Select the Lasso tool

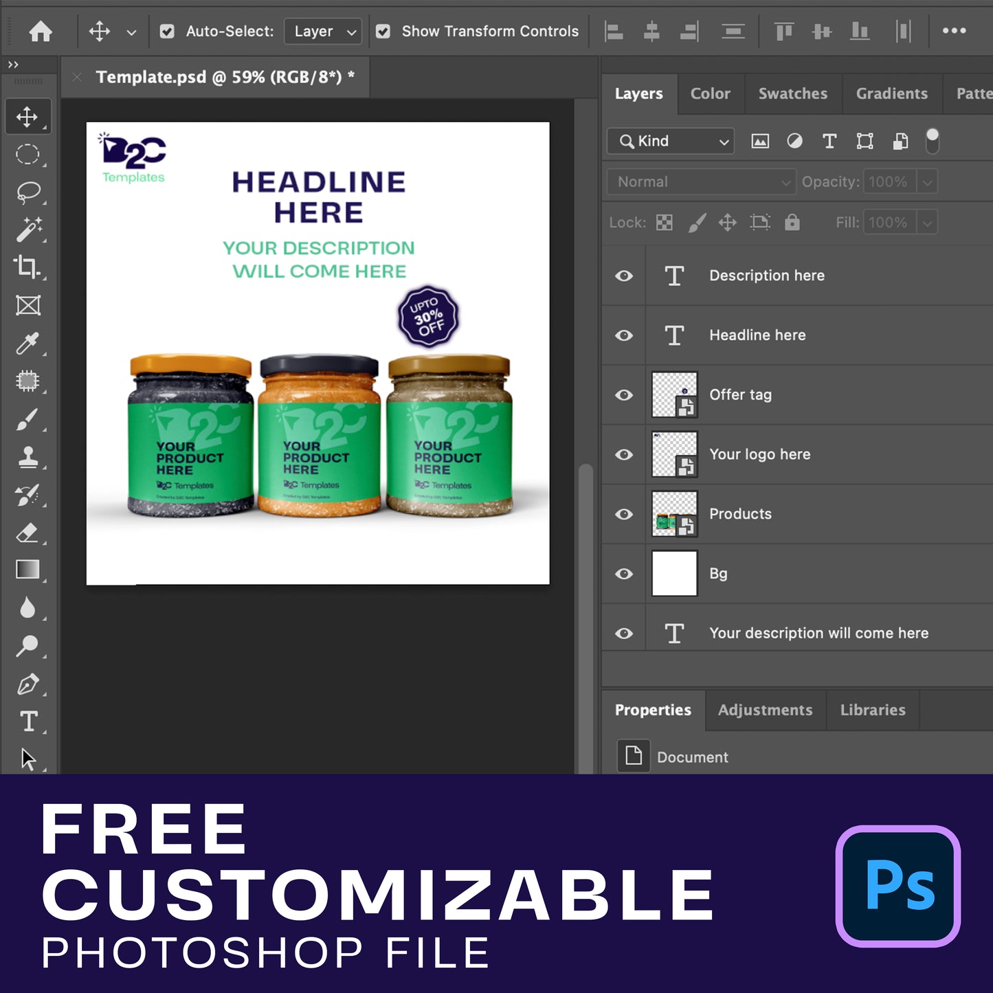coord(28,192)
